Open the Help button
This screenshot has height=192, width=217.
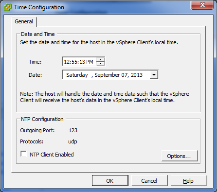[188, 181]
